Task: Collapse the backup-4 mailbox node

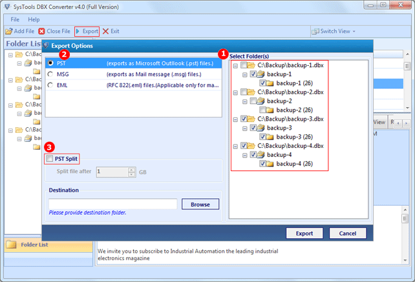Action: 245,156
